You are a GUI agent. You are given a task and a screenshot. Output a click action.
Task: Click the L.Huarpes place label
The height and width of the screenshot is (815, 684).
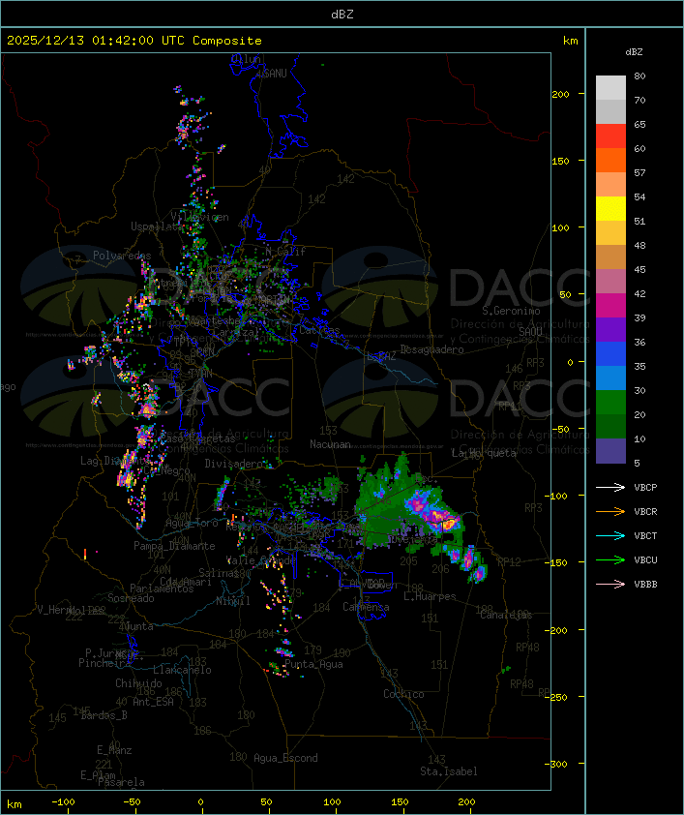point(430,596)
